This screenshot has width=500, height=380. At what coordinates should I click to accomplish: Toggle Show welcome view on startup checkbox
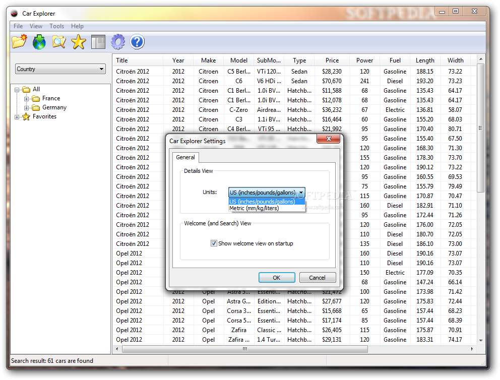point(214,243)
